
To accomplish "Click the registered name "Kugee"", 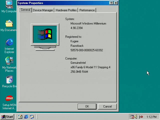I will (74, 41).
